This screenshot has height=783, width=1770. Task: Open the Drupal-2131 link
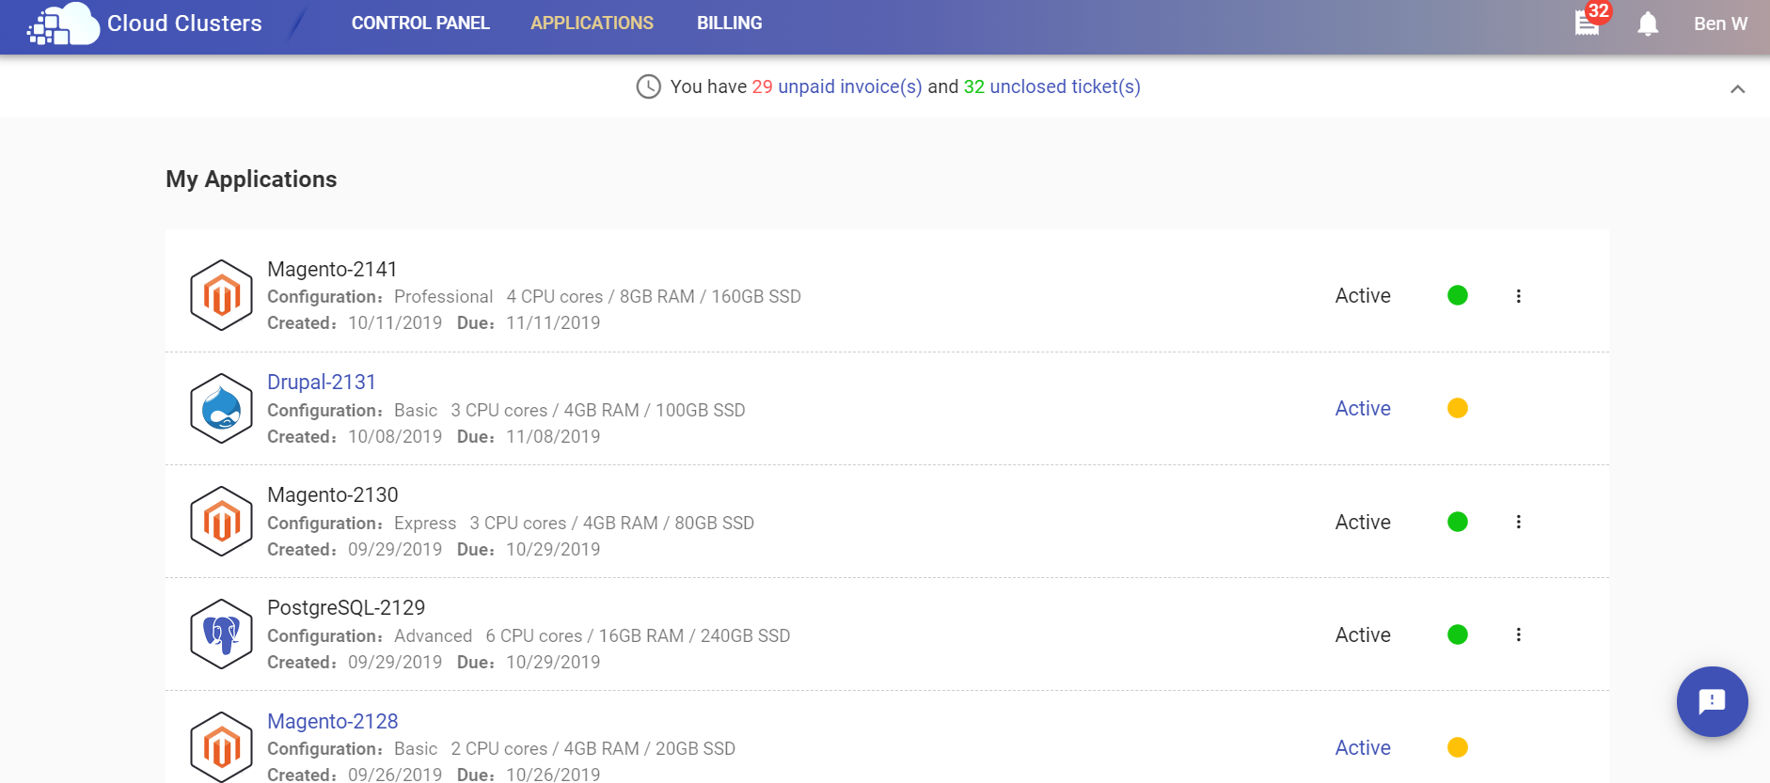pyautogui.click(x=322, y=382)
